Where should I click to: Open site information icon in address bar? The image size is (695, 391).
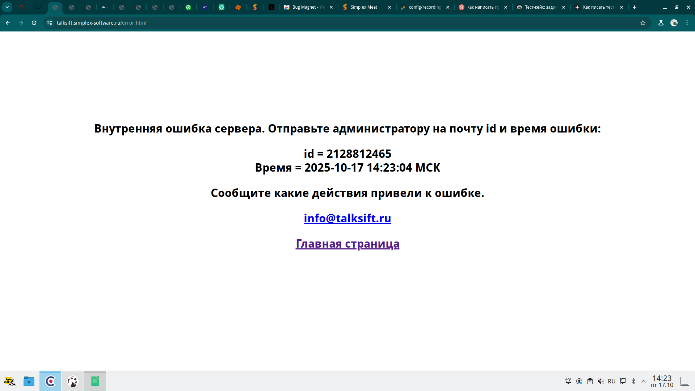click(50, 23)
